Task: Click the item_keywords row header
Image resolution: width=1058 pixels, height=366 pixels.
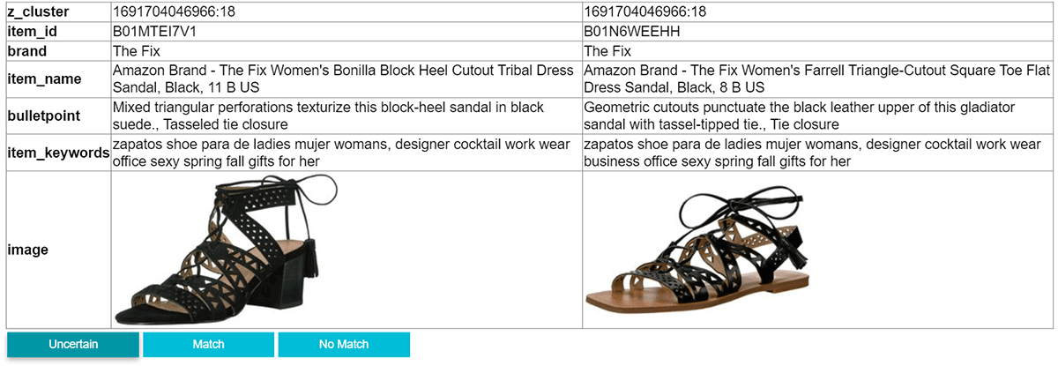Action: pyautogui.click(x=58, y=153)
